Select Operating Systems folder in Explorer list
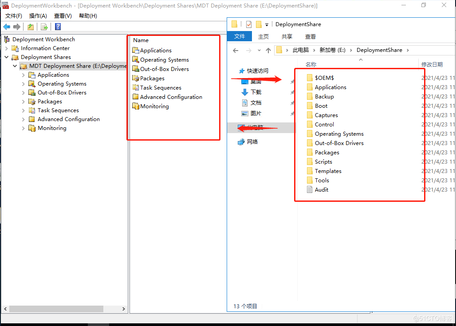 pos(339,134)
